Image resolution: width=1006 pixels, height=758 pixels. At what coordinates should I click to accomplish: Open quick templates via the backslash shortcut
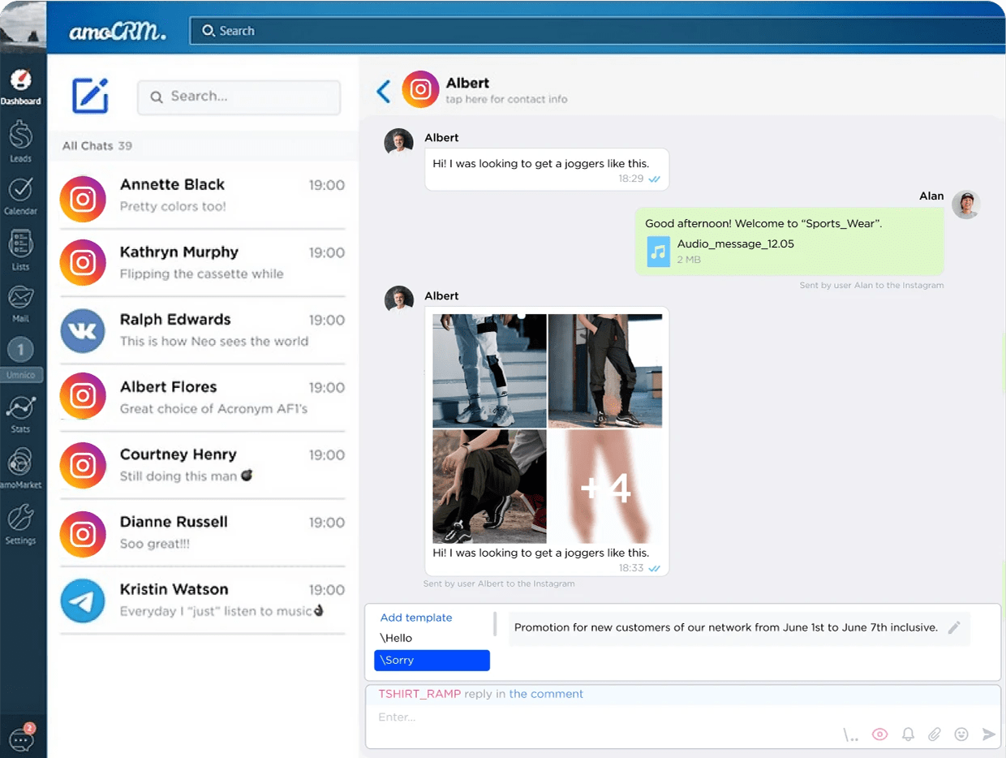pyautogui.click(x=850, y=734)
